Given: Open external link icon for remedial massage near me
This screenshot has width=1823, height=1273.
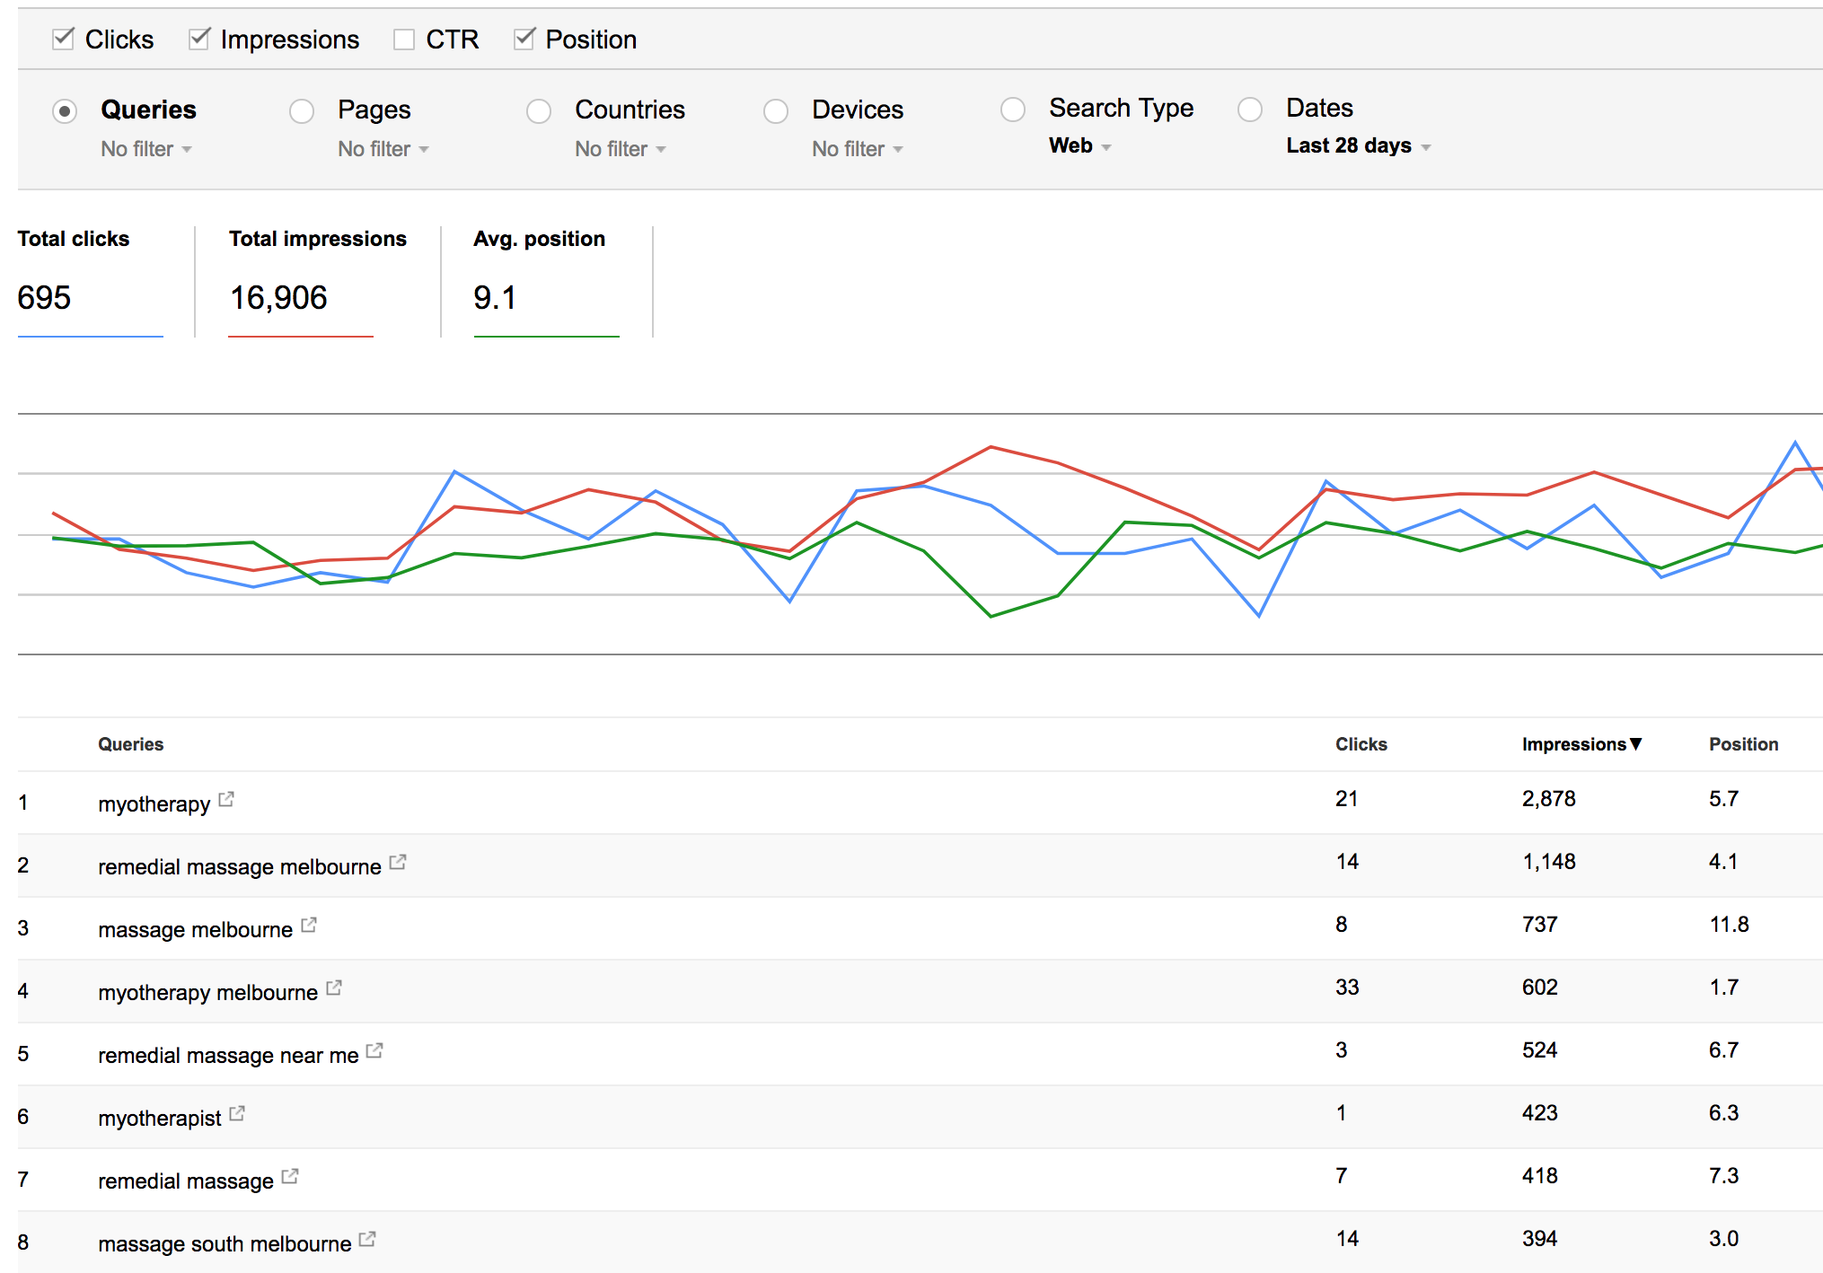Looking at the screenshot, I should point(374,1050).
